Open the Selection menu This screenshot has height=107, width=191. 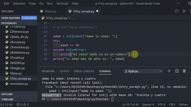click(19, 4)
